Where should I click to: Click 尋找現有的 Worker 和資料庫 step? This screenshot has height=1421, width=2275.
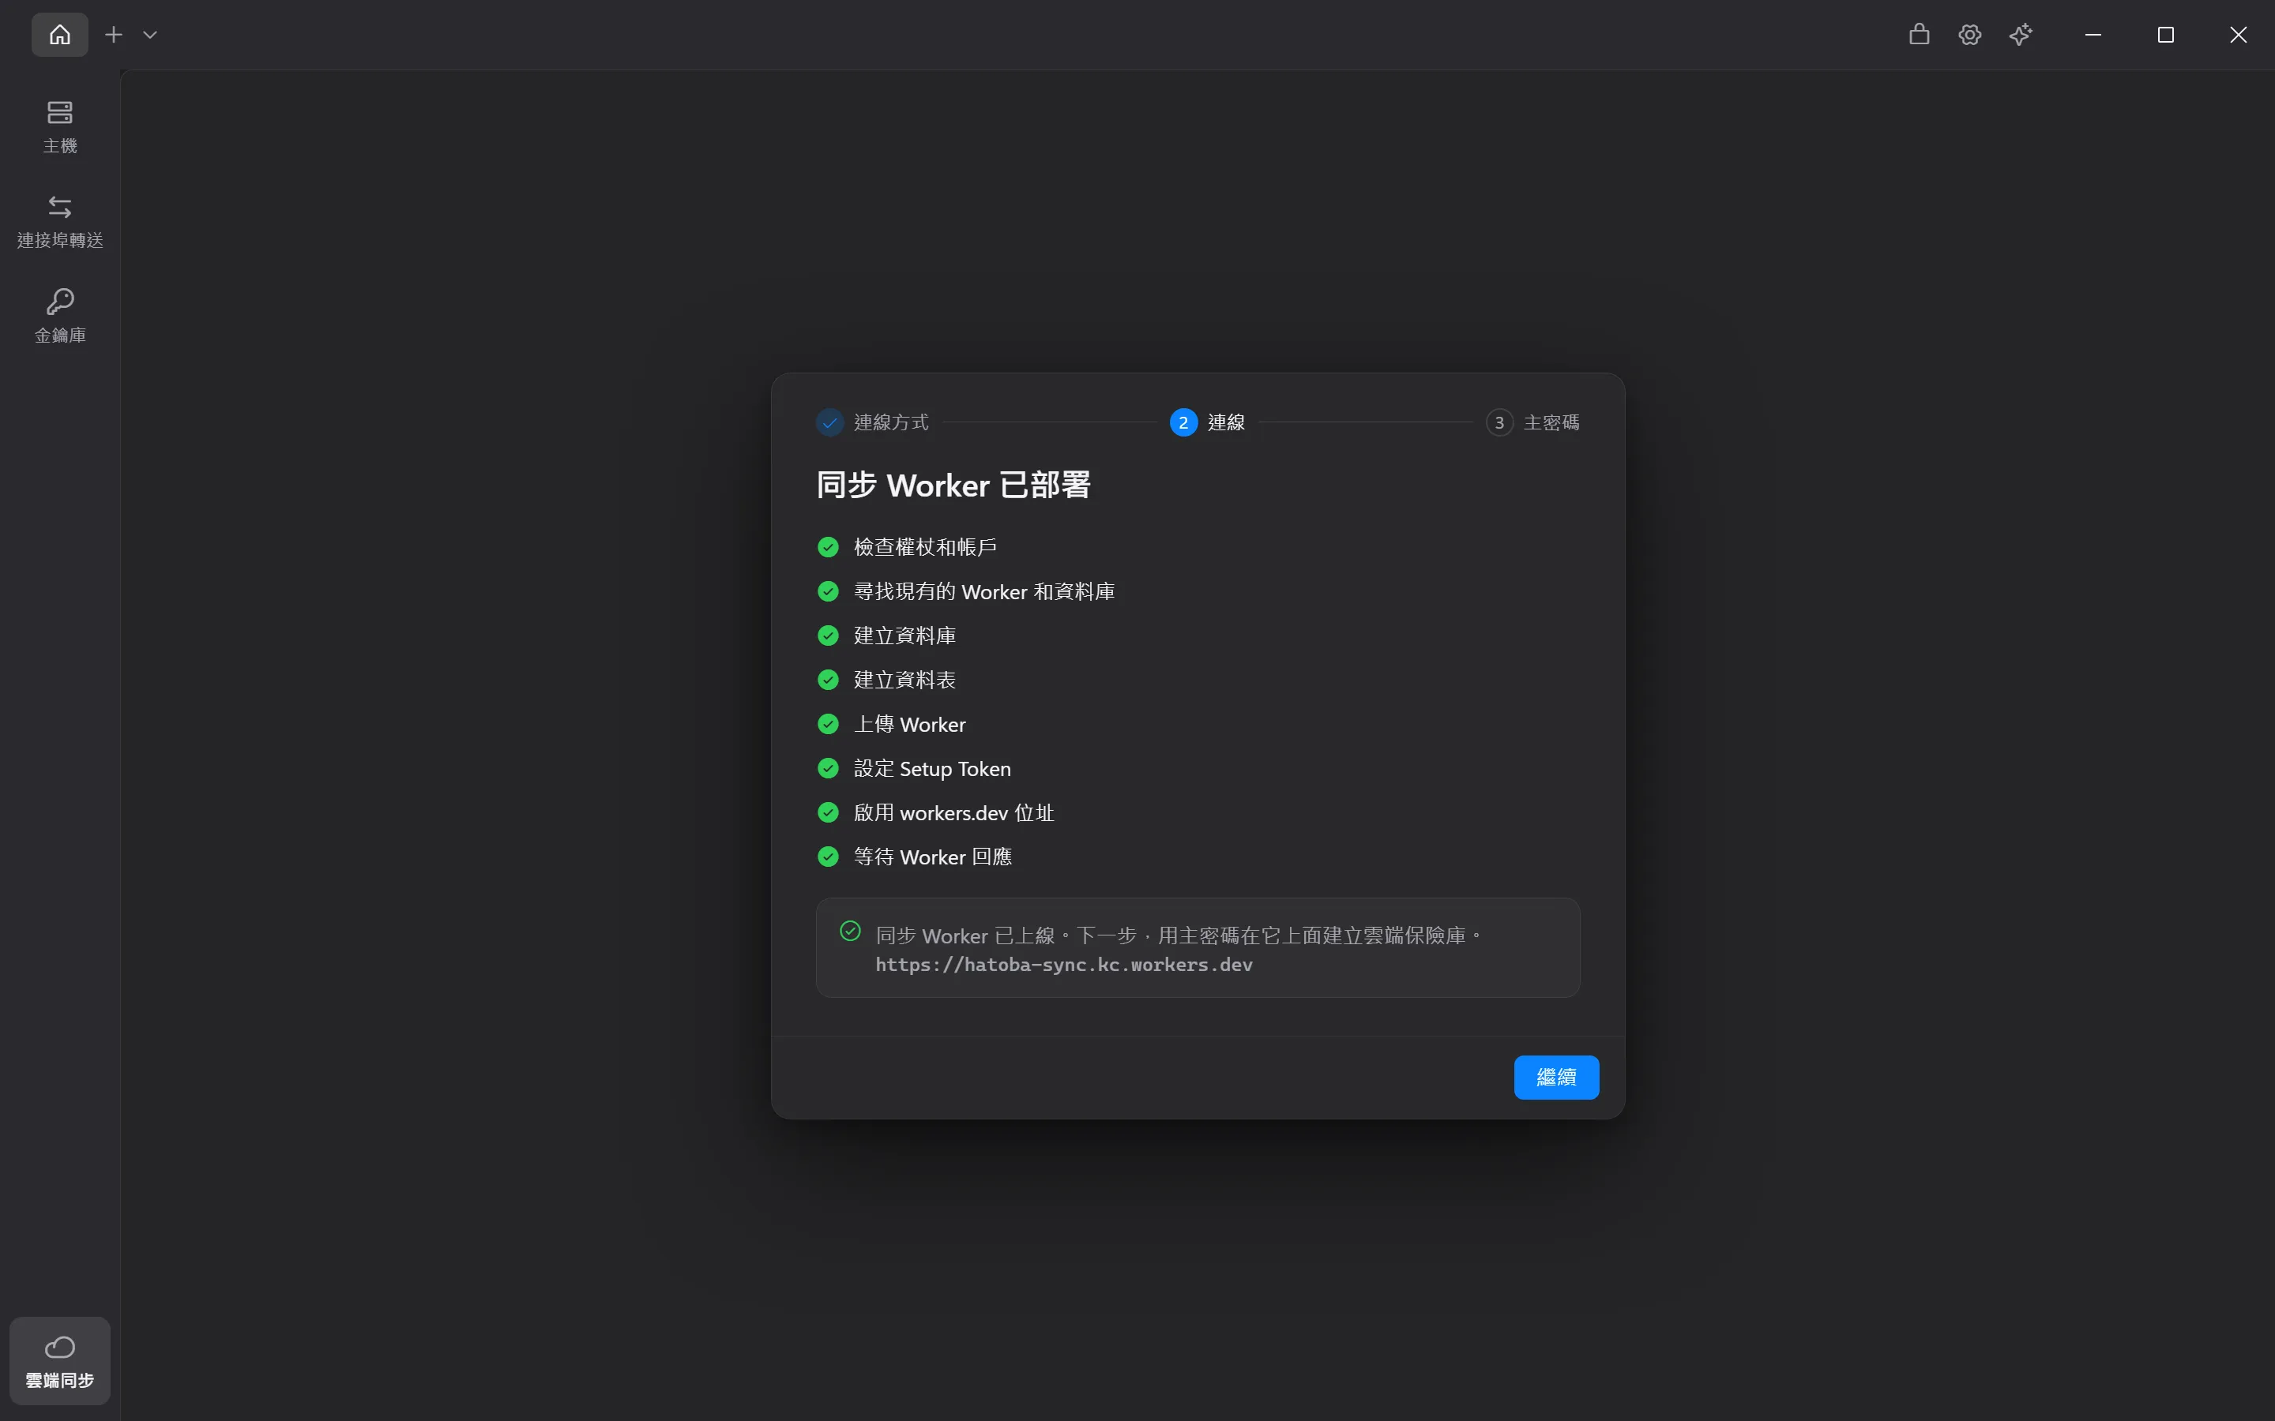983,591
